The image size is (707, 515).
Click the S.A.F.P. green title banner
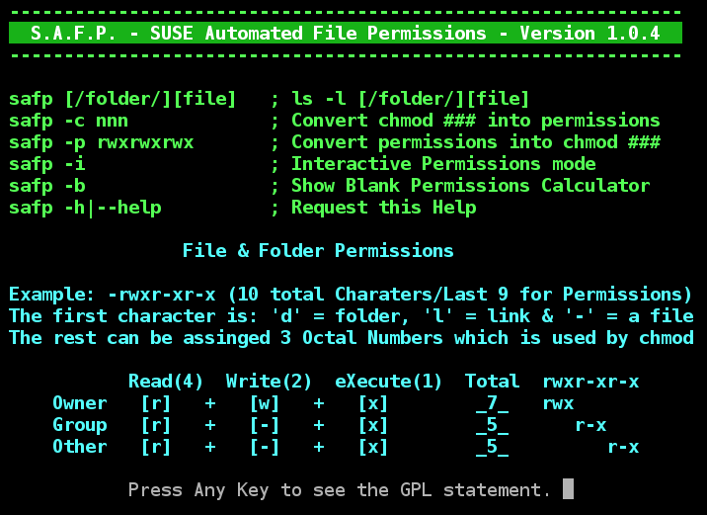[x=346, y=33]
